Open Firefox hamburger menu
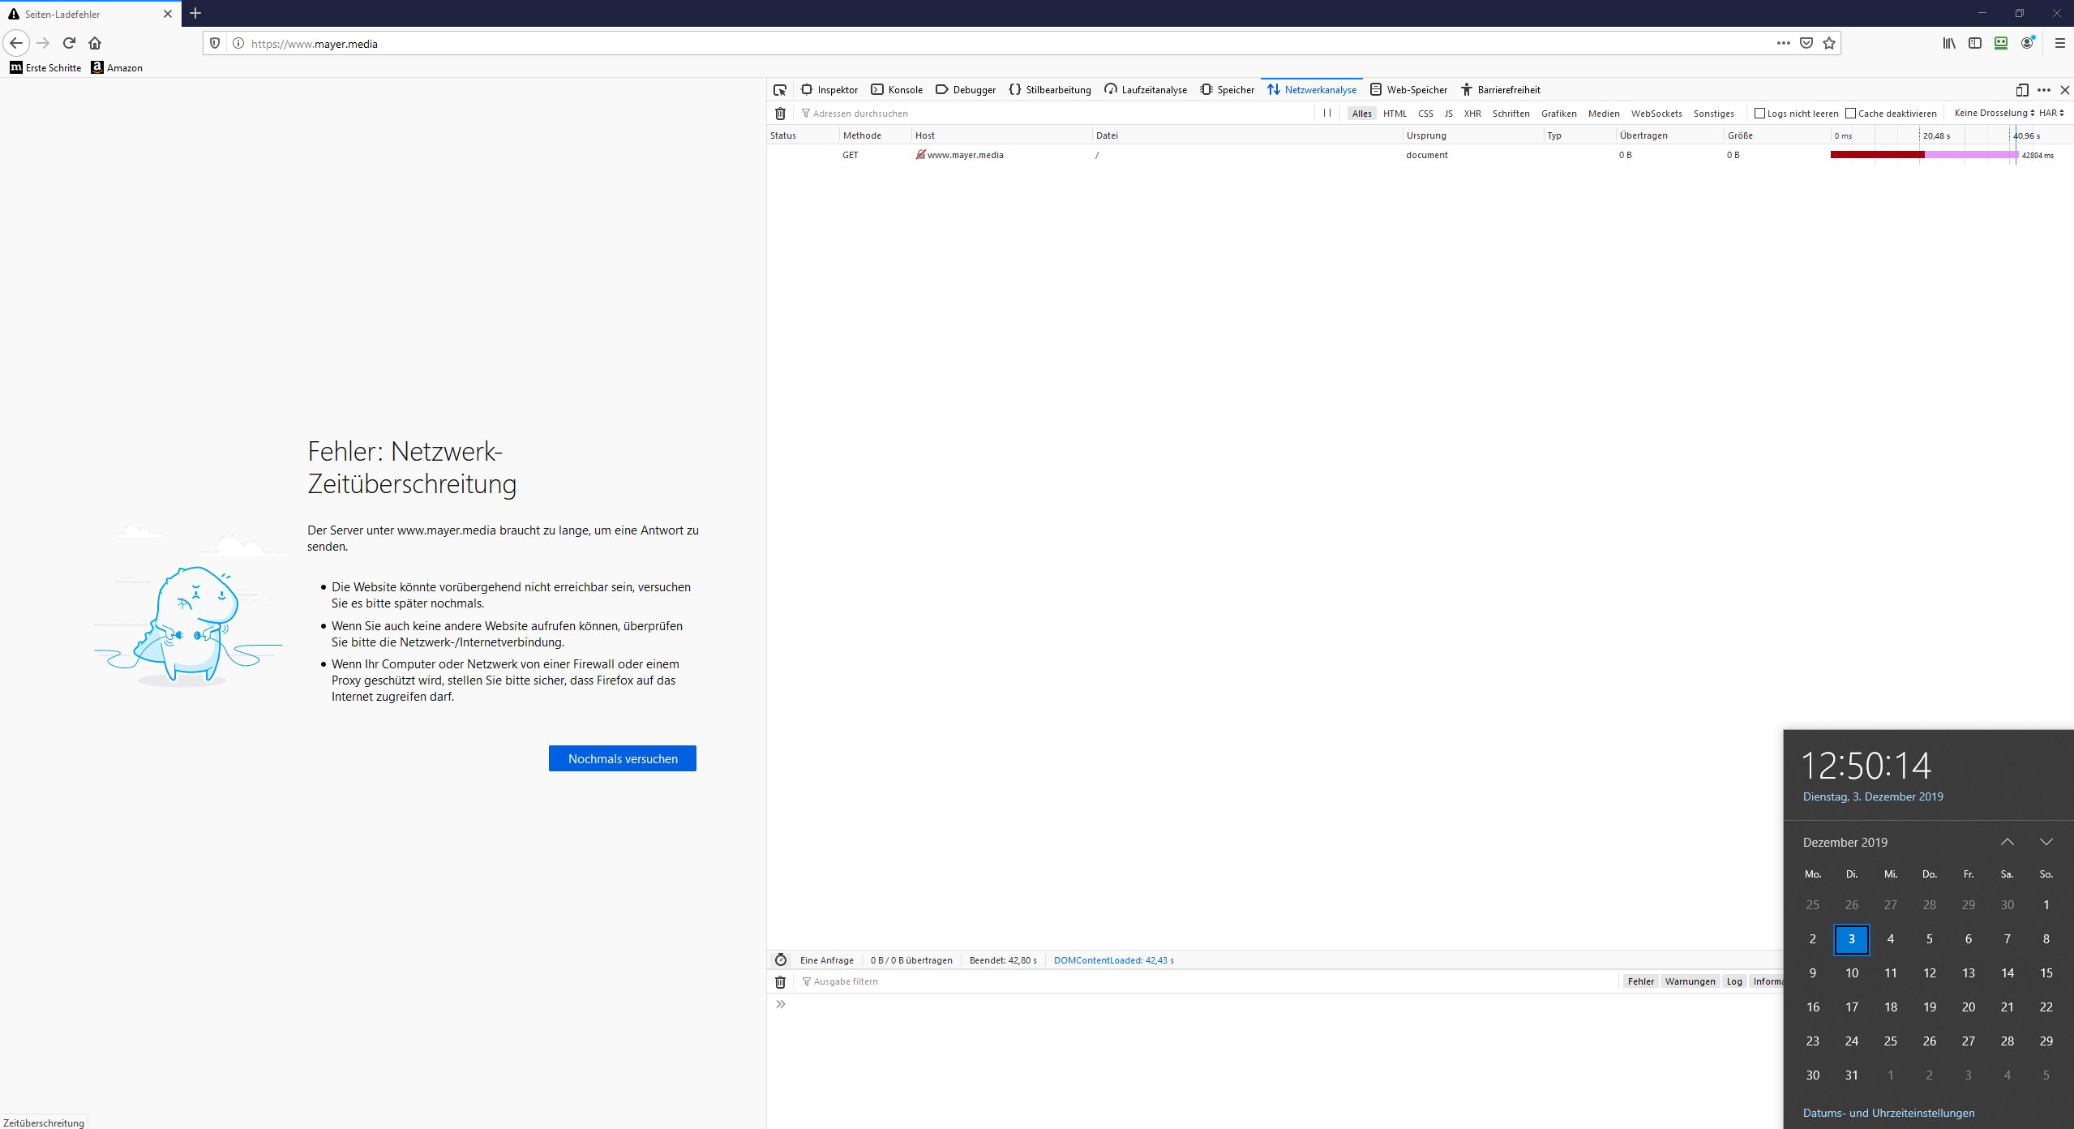 point(2059,43)
